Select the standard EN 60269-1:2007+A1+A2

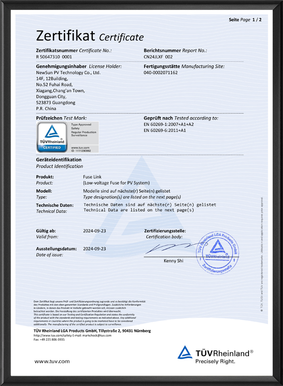click(x=169, y=124)
